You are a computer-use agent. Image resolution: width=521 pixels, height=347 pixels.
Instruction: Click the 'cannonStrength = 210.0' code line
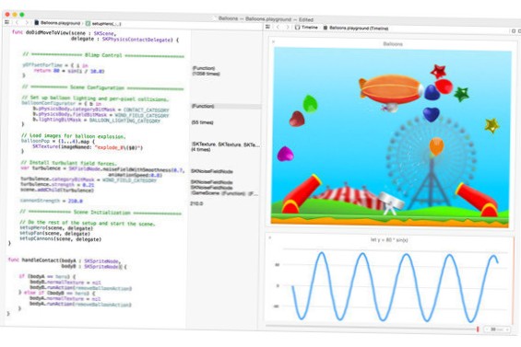(x=52, y=201)
